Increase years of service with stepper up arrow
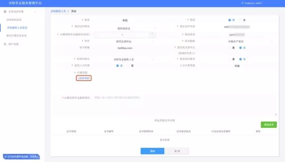The height and width of the screenshot is (162, 285). pos(152,33)
